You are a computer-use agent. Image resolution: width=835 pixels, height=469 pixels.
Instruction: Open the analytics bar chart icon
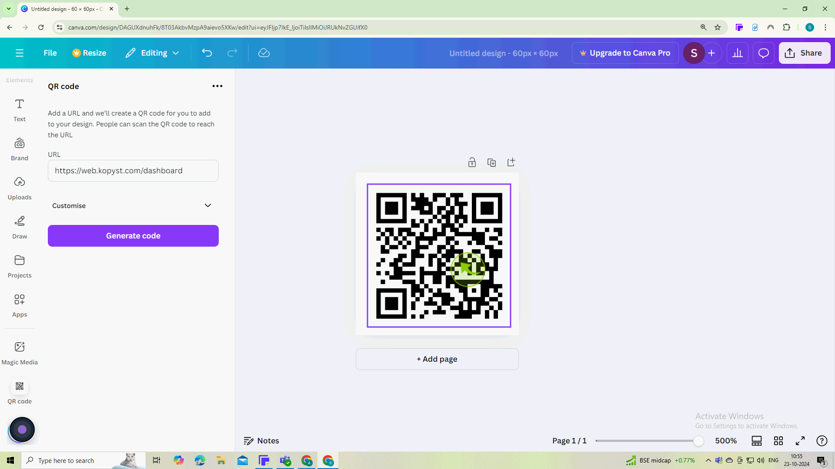(x=738, y=53)
